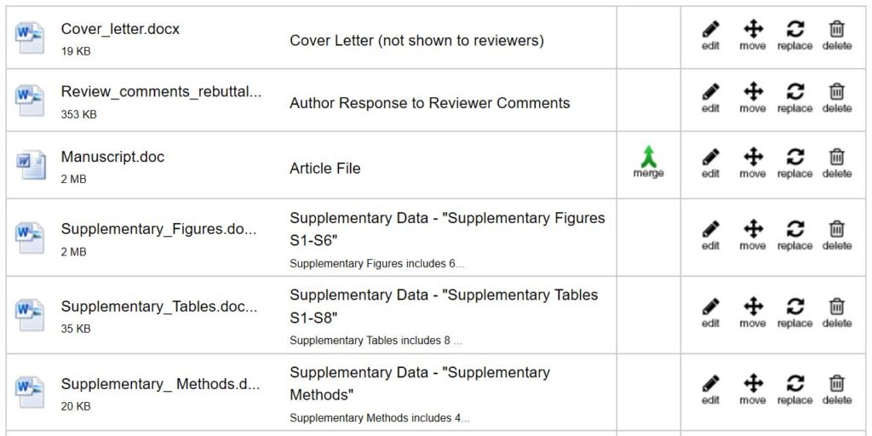The image size is (872, 436).
Task: Click the merge icon for Manuscript.doc
Action: pos(648,162)
